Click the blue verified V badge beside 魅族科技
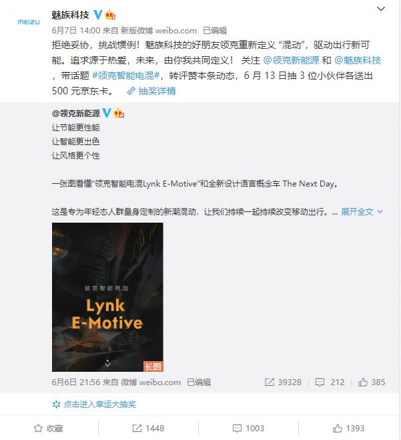Screen dimensions: 401x440 pos(98,15)
